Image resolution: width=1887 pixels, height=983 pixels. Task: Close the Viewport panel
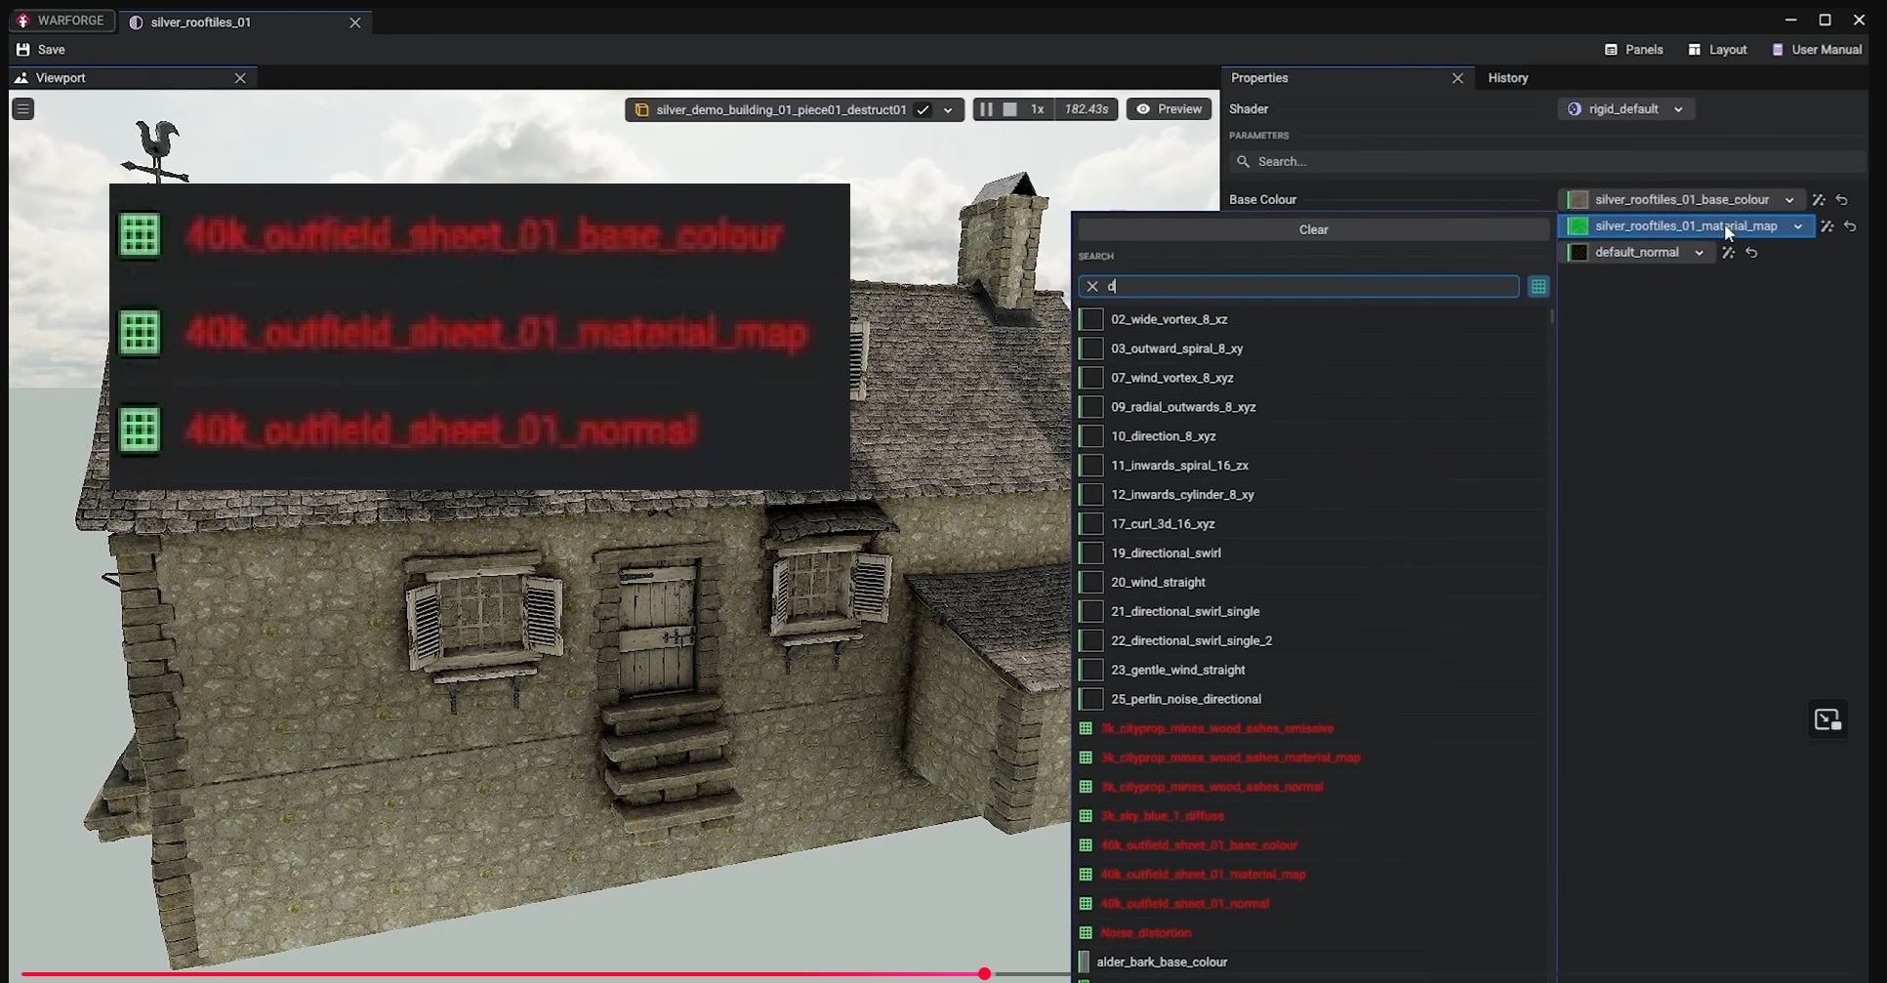[x=240, y=78]
